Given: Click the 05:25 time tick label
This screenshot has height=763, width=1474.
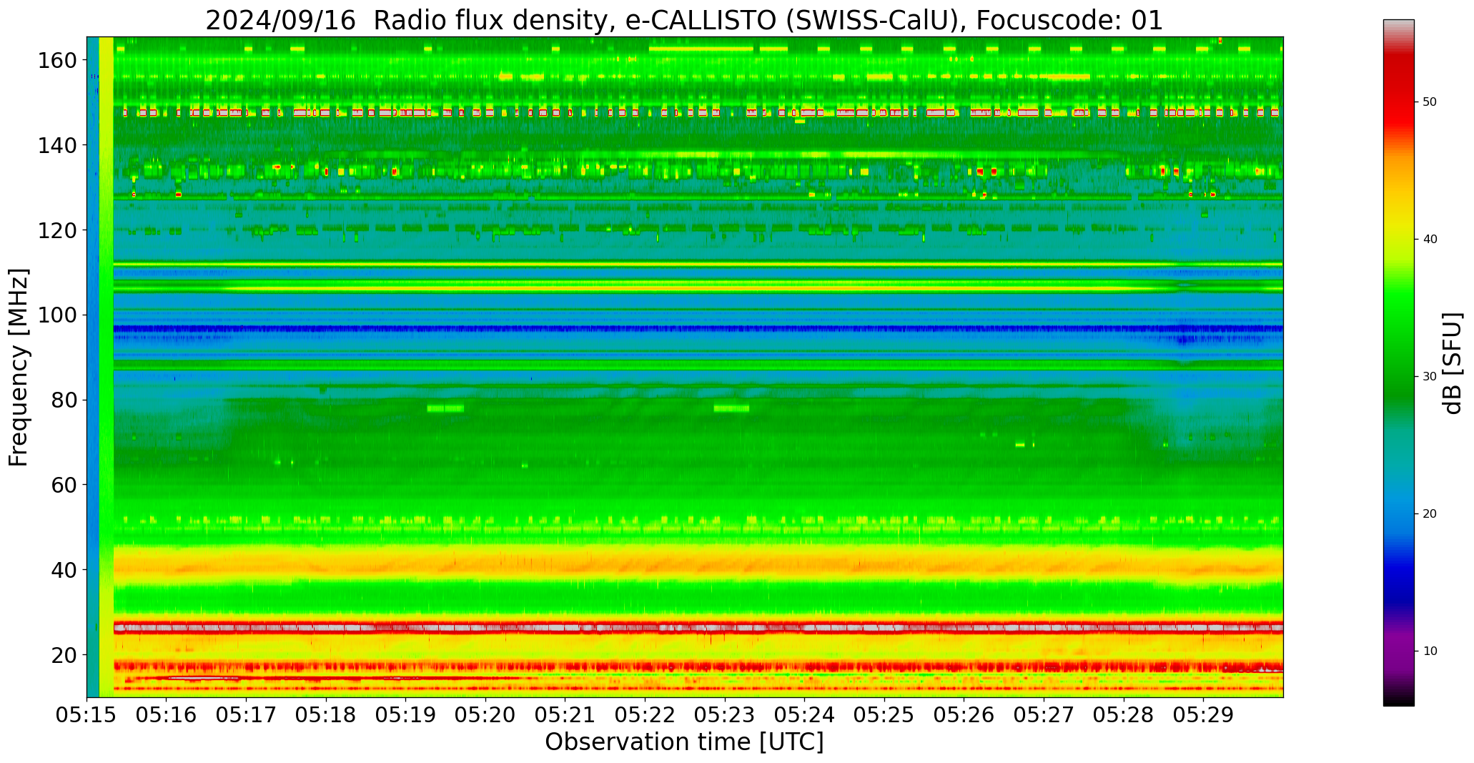Looking at the screenshot, I should click(x=884, y=716).
